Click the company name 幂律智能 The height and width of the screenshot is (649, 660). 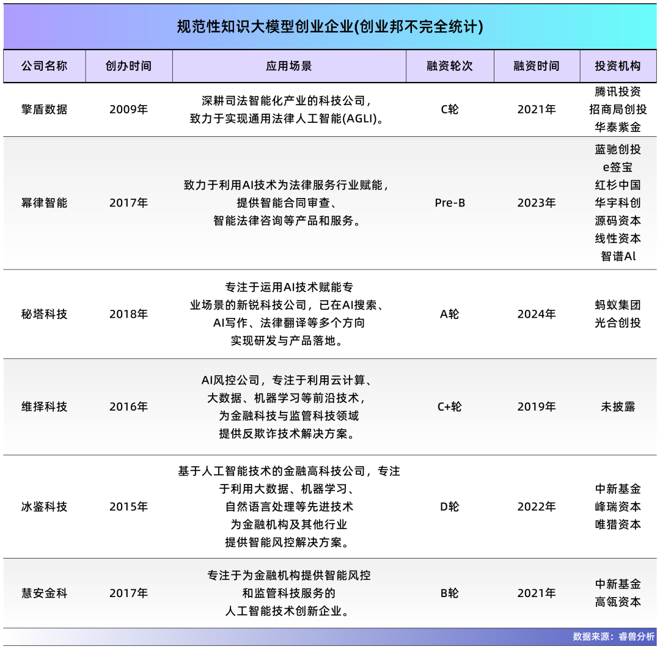(x=43, y=202)
